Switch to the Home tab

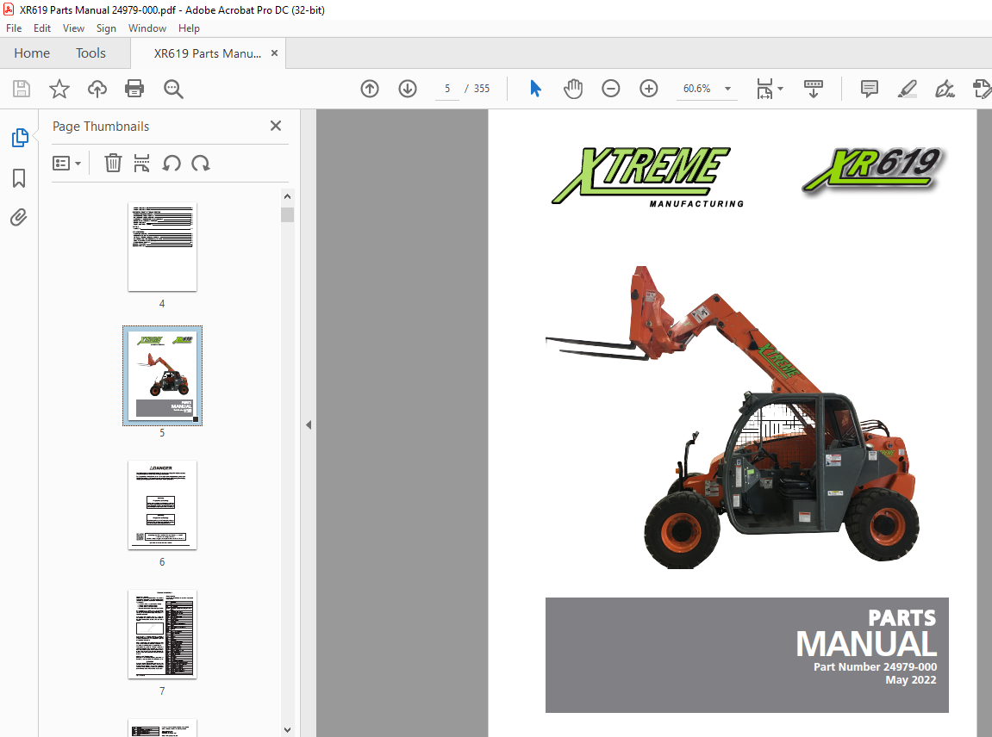tap(32, 53)
